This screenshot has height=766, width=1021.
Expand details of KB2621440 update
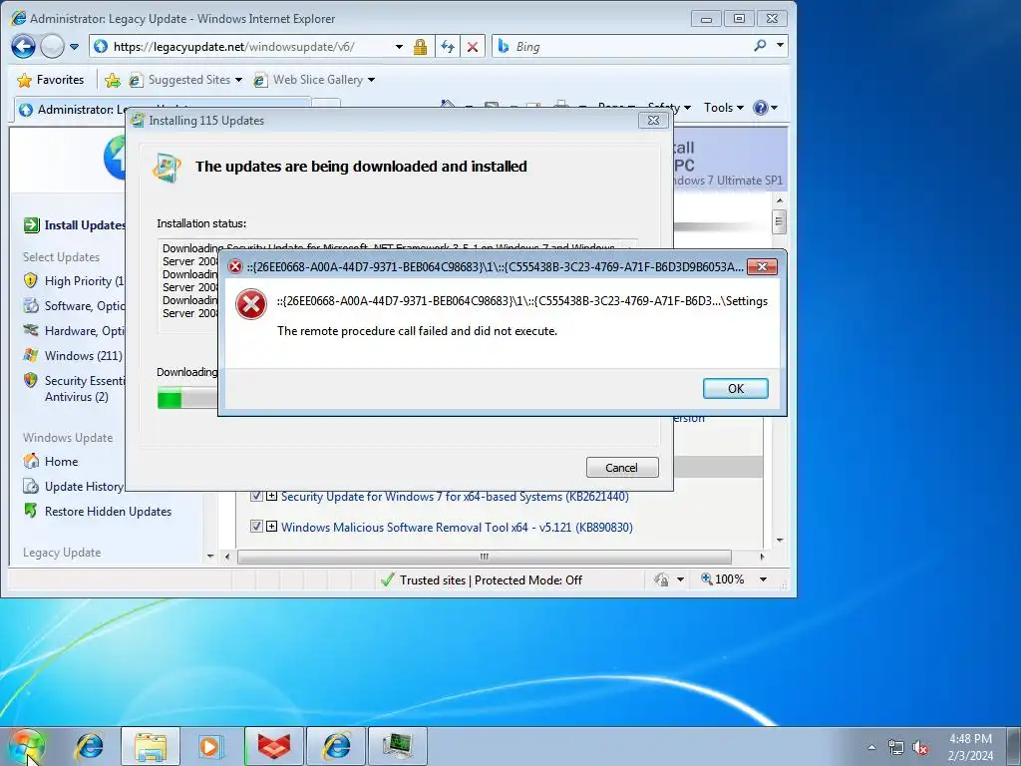[x=271, y=496]
